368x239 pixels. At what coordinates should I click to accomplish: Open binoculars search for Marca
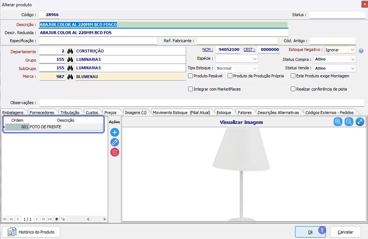[70, 77]
